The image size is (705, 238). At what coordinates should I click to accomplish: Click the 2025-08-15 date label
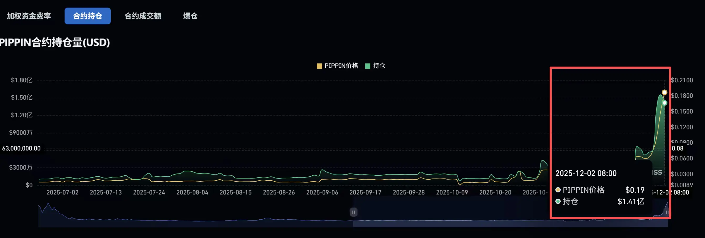point(236,192)
